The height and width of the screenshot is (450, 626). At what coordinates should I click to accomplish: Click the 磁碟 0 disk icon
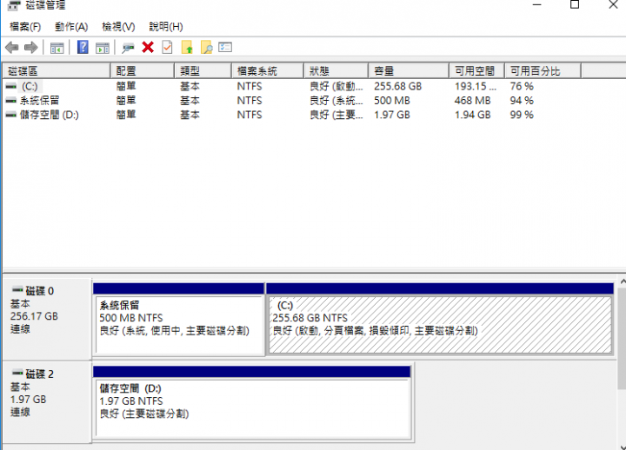[x=17, y=289]
